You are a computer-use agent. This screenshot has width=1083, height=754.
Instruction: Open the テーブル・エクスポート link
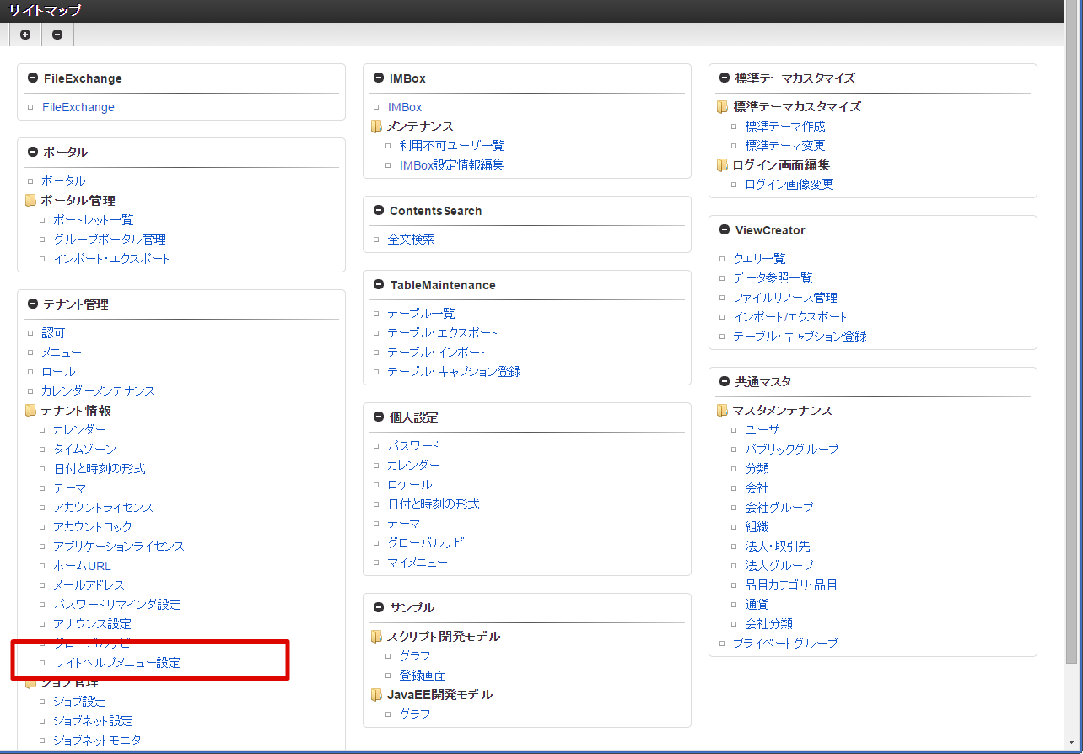point(443,333)
